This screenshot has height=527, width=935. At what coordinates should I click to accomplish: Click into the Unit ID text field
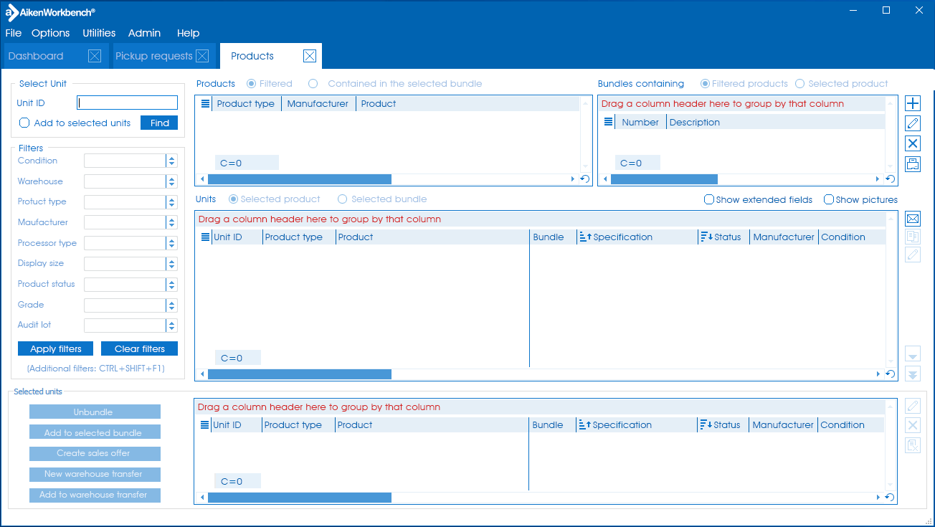(127, 103)
